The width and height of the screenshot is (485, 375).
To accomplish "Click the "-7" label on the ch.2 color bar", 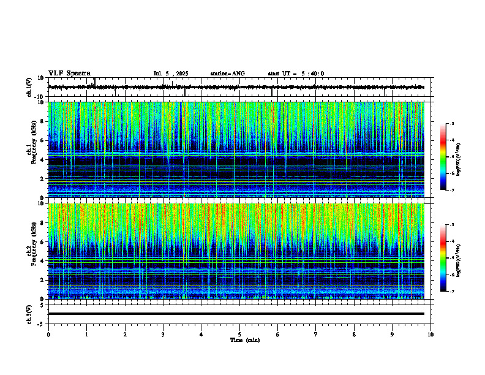I will [x=452, y=291].
